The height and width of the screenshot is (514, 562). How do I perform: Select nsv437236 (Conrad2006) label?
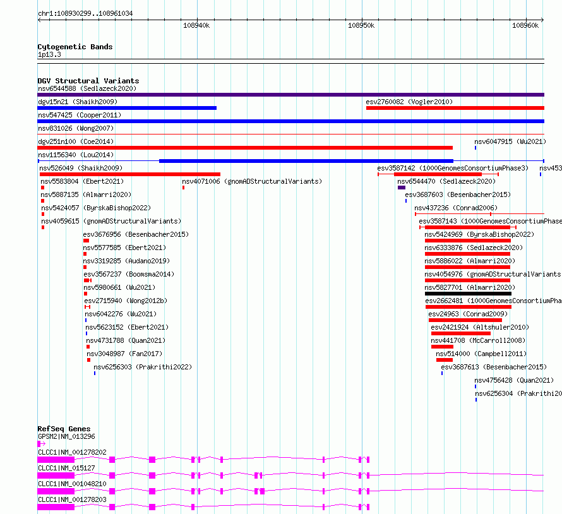pos(456,208)
